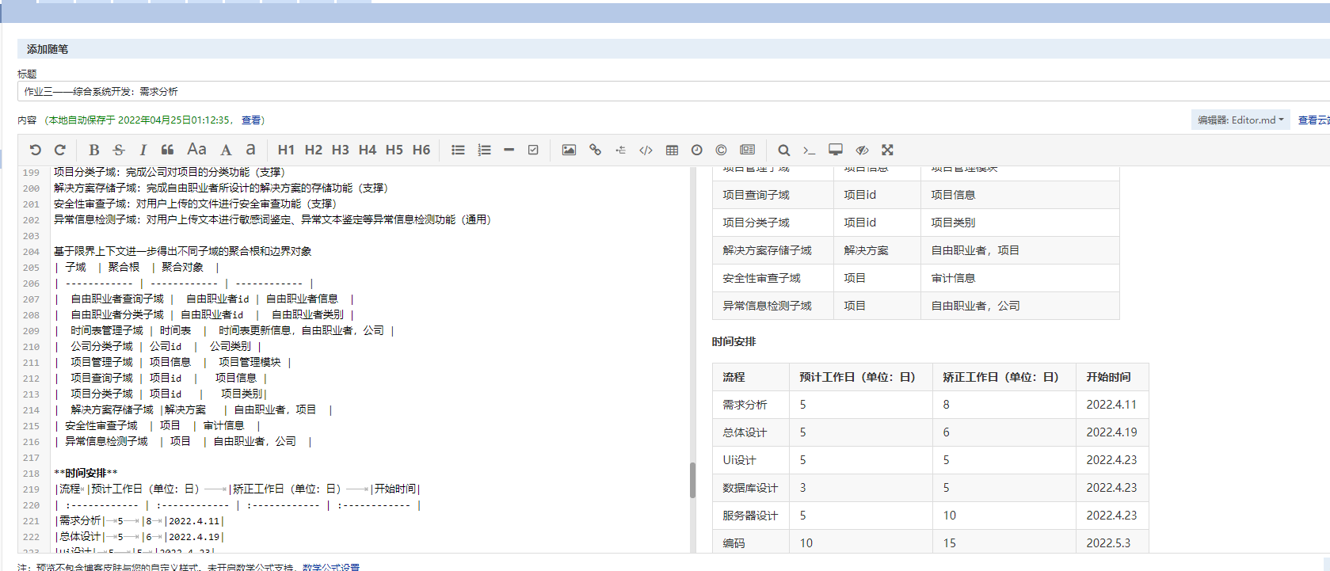The height and width of the screenshot is (571, 1330).
Task: Open HTML preview monitor icon
Action: (x=836, y=150)
